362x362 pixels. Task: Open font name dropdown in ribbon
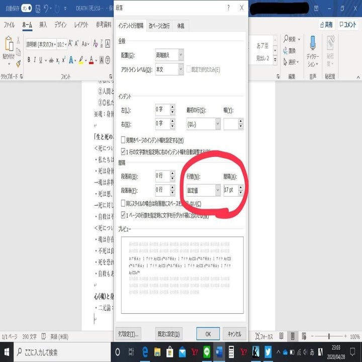coord(55,44)
